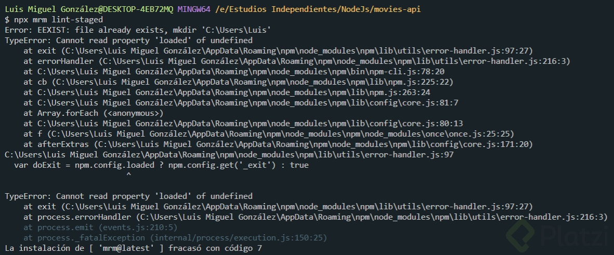Click the 'npx mrm lint-staged' command line

click(54, 20)
